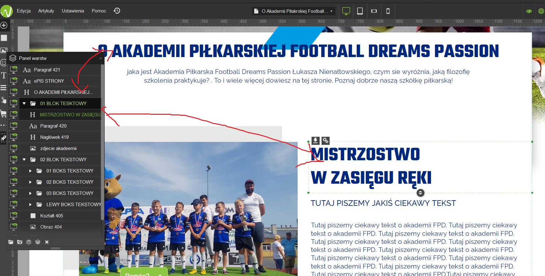The image size is (545, 276).
Task: Toggle visibility of Nagłówek 419 layer
Action: 13,137
